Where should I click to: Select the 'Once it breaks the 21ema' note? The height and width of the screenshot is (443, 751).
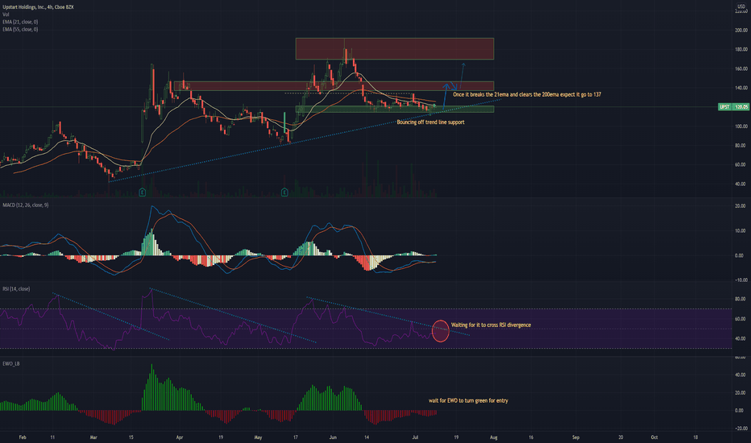(527, 94)
